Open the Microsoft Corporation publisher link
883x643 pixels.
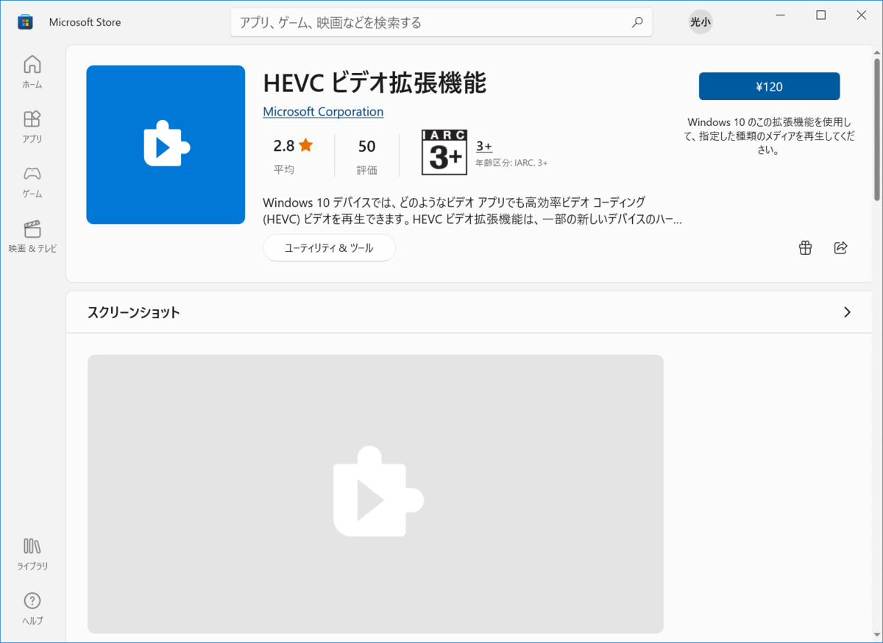[x=323, y=112]
